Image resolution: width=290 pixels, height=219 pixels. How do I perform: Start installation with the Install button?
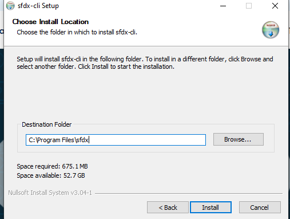[x=210, y=207]
